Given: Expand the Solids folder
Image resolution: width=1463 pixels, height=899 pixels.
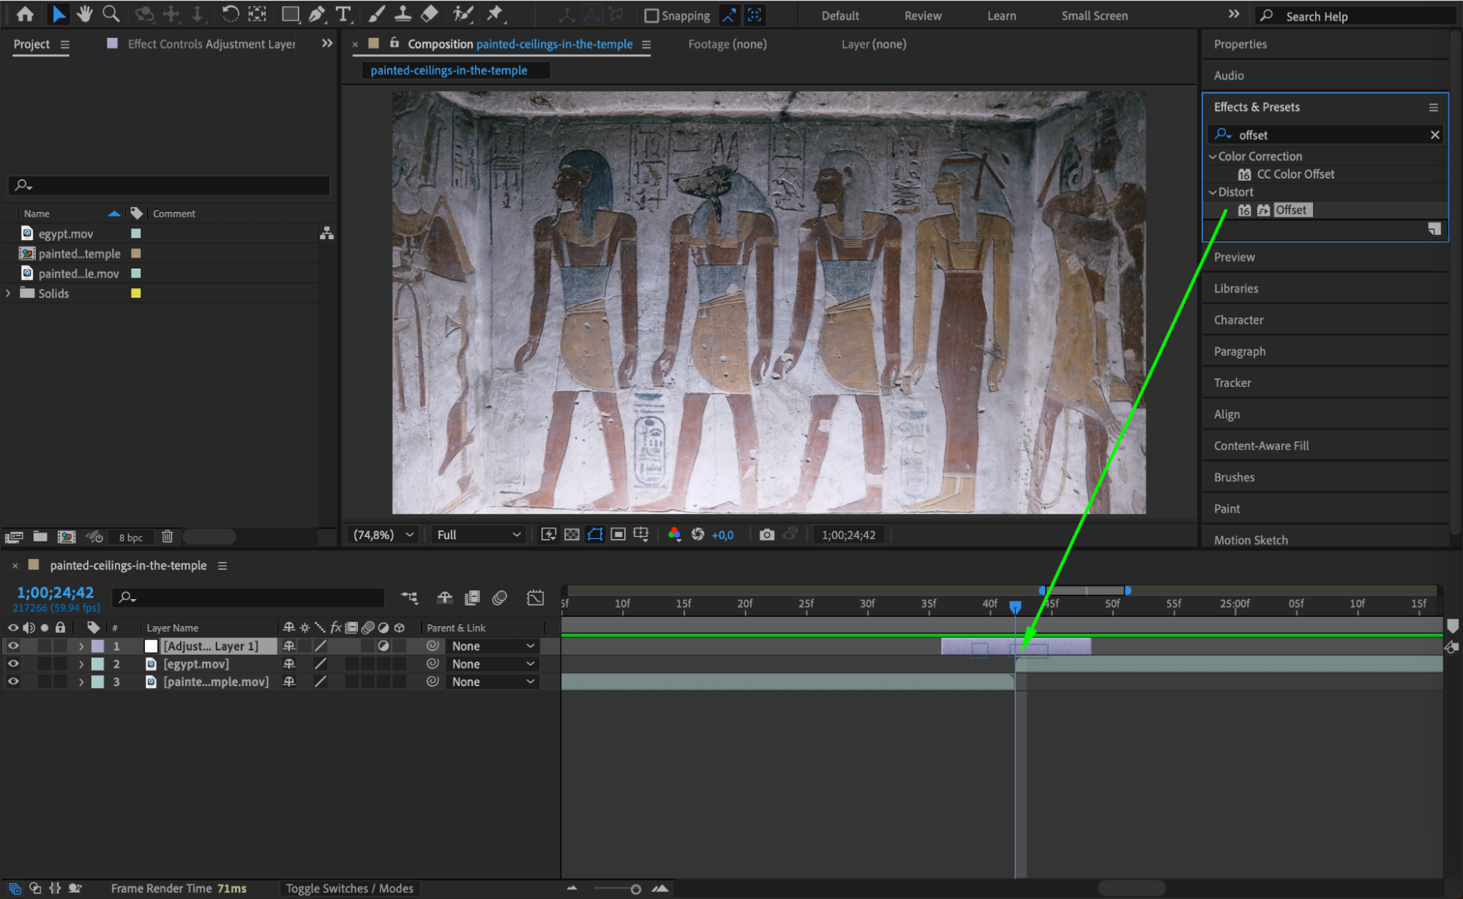Looking at the screenshot, I should [x=8, y=293].
